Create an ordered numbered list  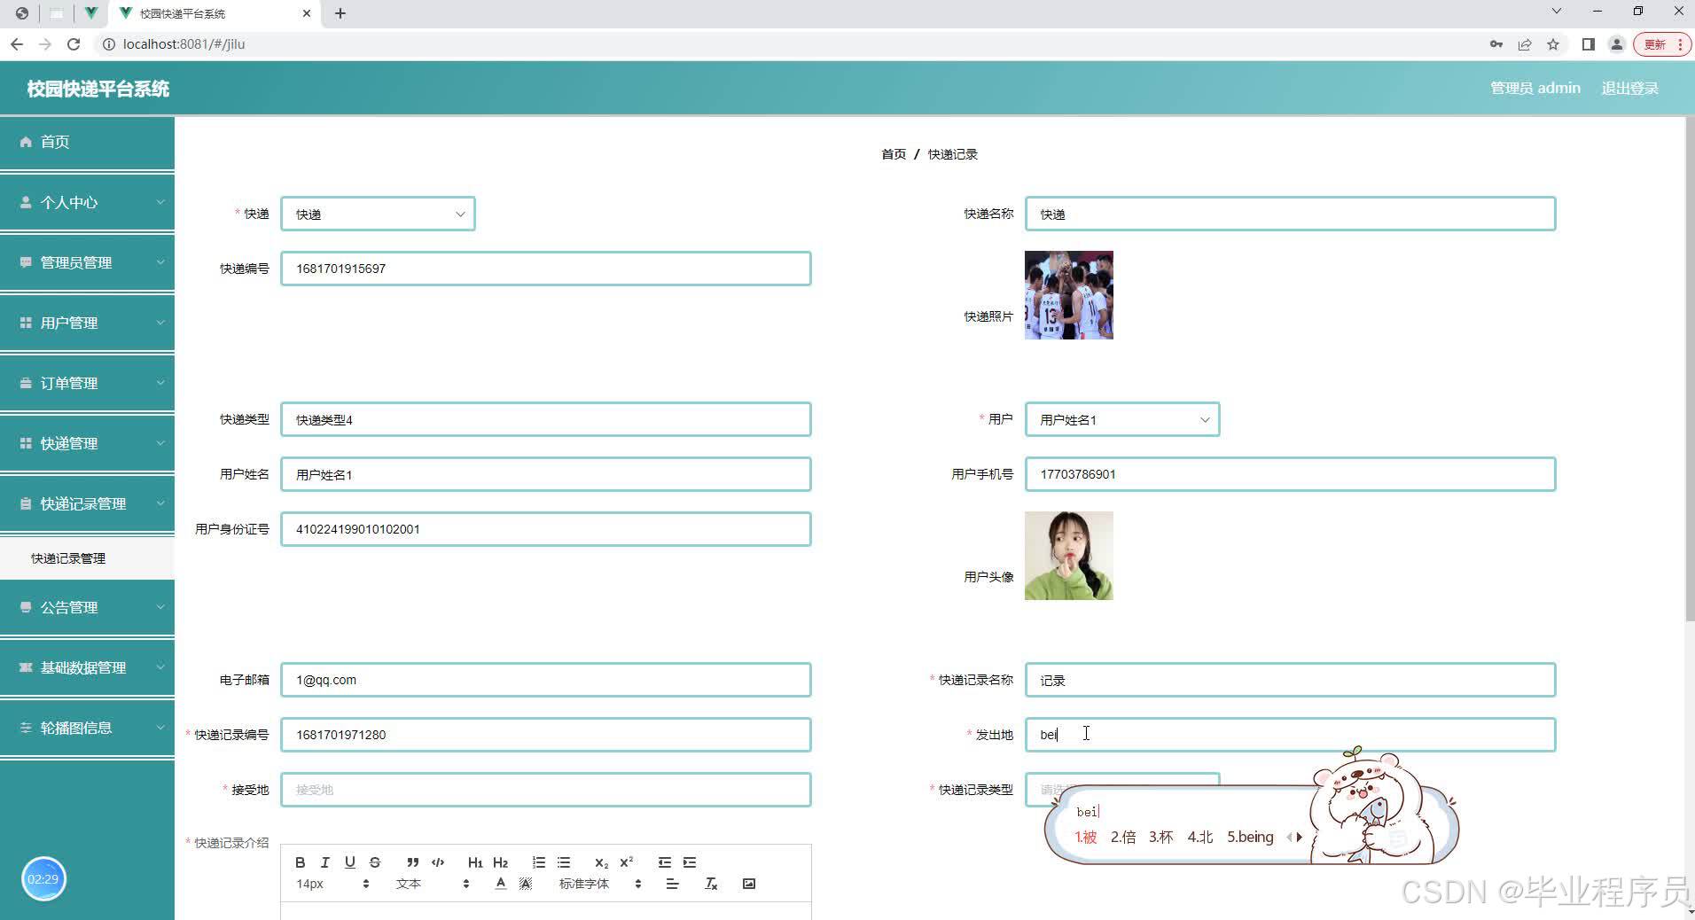(538, 862)
